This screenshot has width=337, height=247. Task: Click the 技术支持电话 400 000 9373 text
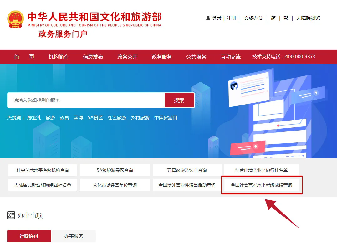pyautogui.click(x=284, y=57)
